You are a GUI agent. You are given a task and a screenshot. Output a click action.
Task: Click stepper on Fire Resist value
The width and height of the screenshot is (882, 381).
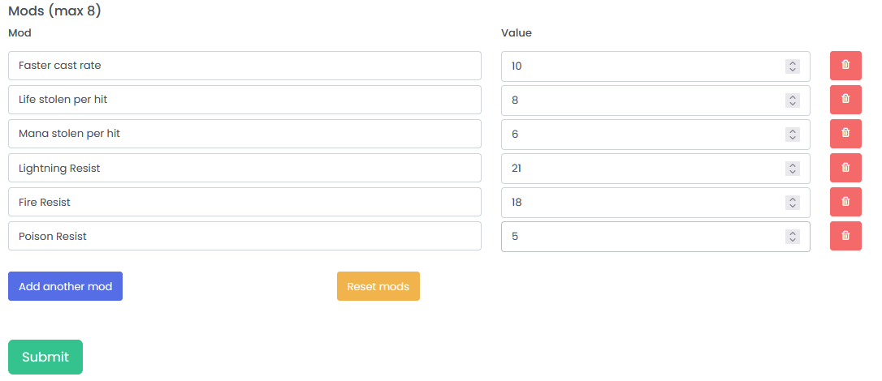pos(793,203)
